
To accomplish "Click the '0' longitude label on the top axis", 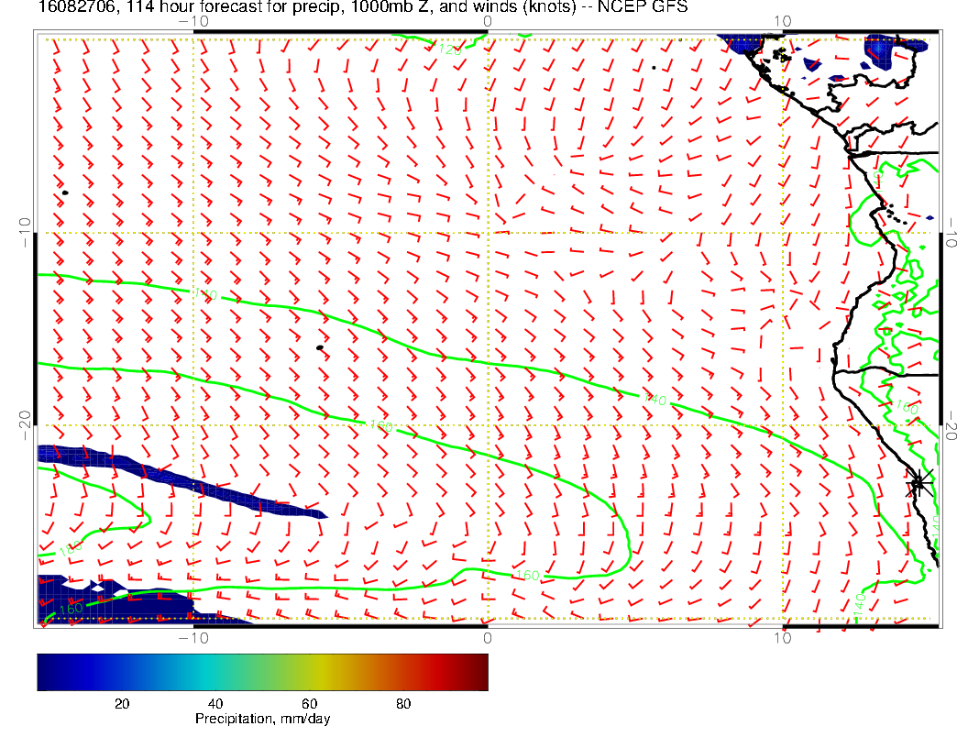I will click(x=487, y=21).
